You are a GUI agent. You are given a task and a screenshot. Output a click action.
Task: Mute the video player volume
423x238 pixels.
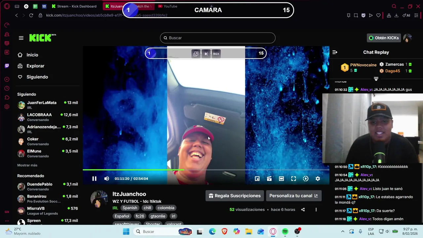tap(106, 178)
